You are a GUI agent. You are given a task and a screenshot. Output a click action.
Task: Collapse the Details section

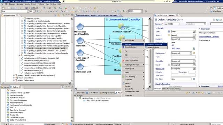(x=156, y=28)
